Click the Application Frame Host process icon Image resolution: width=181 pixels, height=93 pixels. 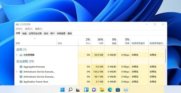click(x=21, y=82)
